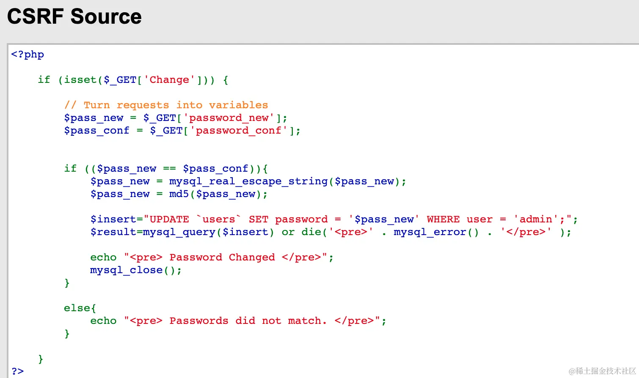This screenshot has height=378, width=639.
Task: Click the $pass_new = $_GET['password_new'] line
Action: [176, 118]
